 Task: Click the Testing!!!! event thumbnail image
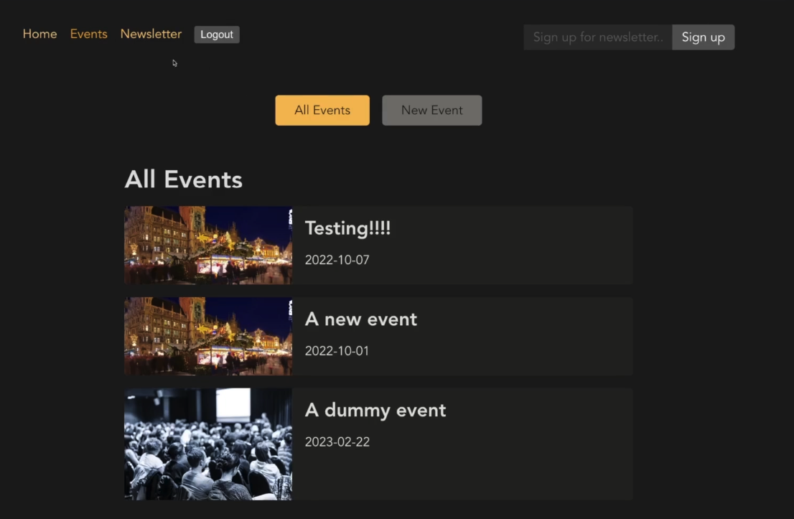[208, 245]
